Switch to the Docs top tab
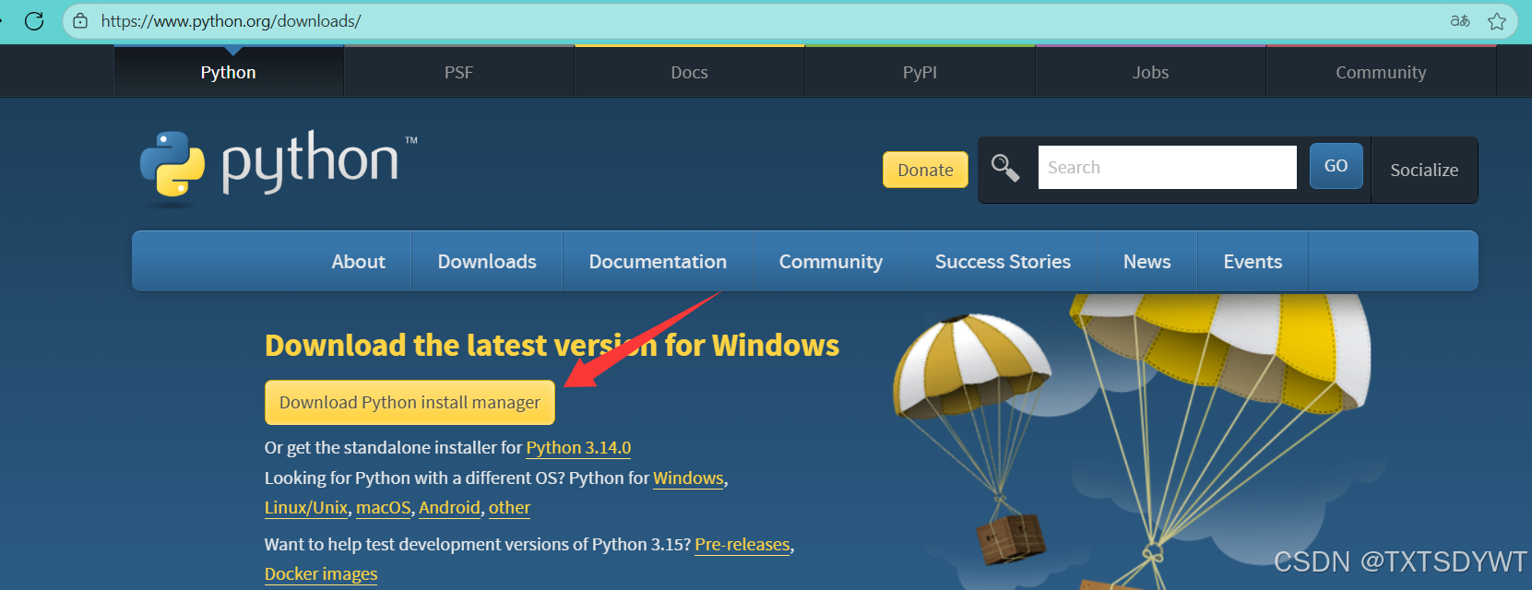1532x590 pixels. pyautogui.click(x=689, y=72)
